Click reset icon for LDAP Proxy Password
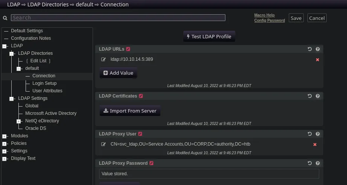 (x=310, y=163)
